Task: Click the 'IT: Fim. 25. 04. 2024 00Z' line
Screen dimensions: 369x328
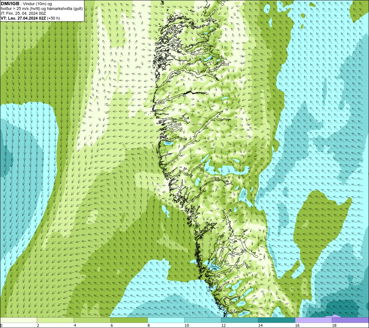Action: tap(23, 13)
